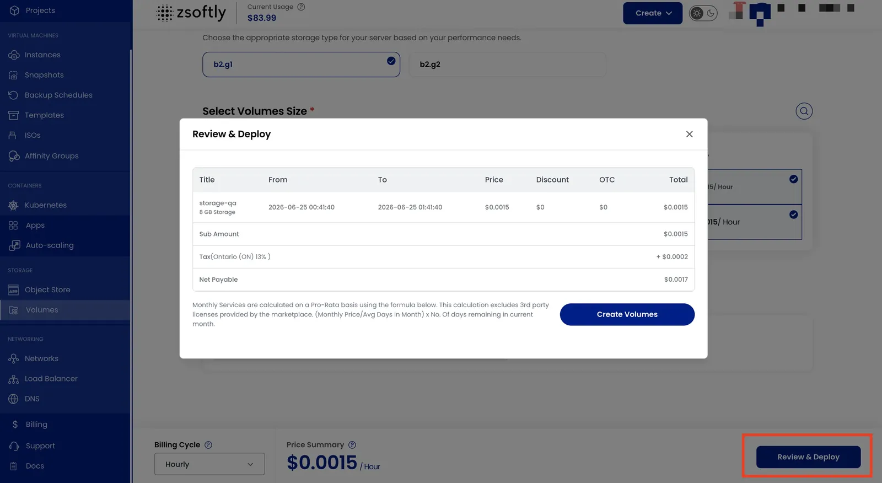Open Kubernetes in the sidebar

click(46, 205)
